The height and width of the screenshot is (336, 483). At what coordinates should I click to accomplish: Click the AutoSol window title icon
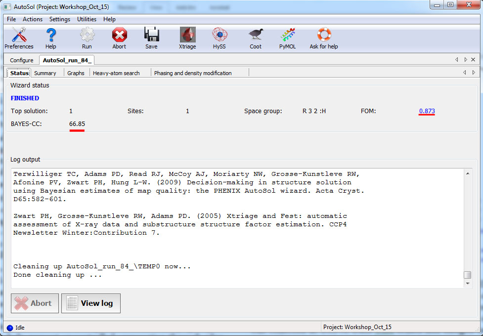click(7, 6)
